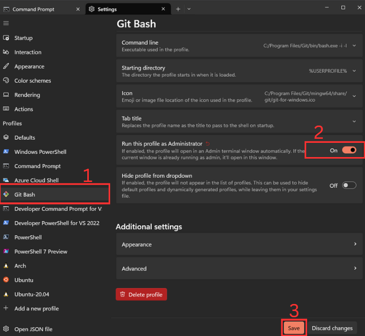Click the Developer Command Prompt icon
This screenshot has height=336, width=365.
[6, 208]
